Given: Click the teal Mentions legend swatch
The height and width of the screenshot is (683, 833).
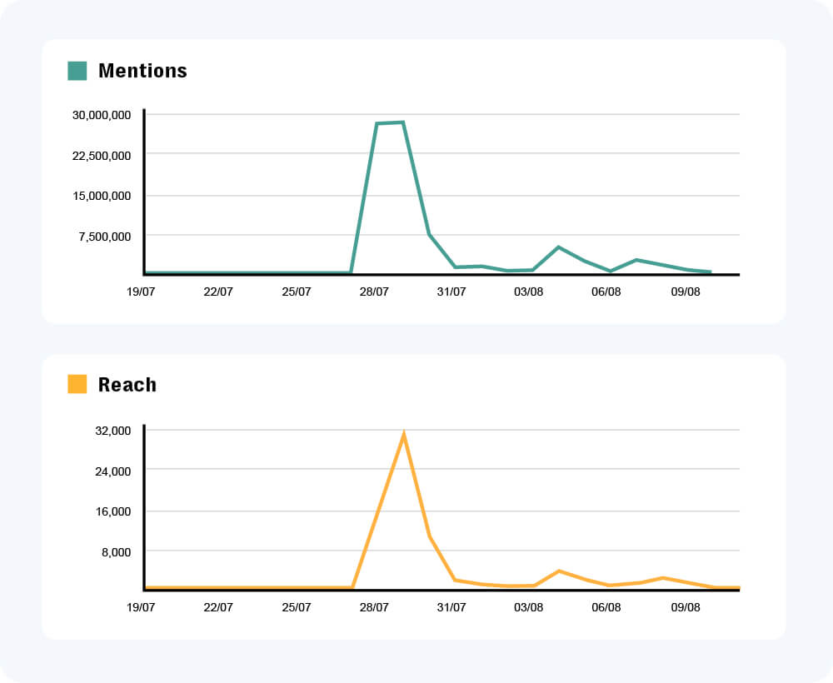Looking at the screenshot, I should coord(77,71).
